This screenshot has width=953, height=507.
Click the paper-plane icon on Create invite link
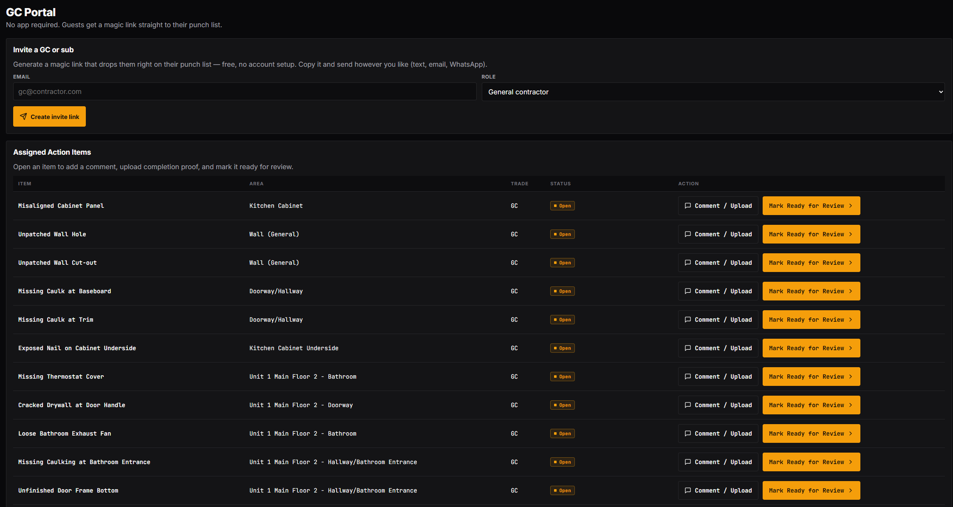point(23,116)
